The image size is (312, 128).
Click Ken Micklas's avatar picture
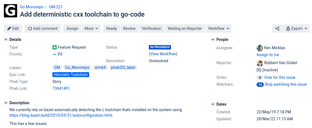coord(260,48)
